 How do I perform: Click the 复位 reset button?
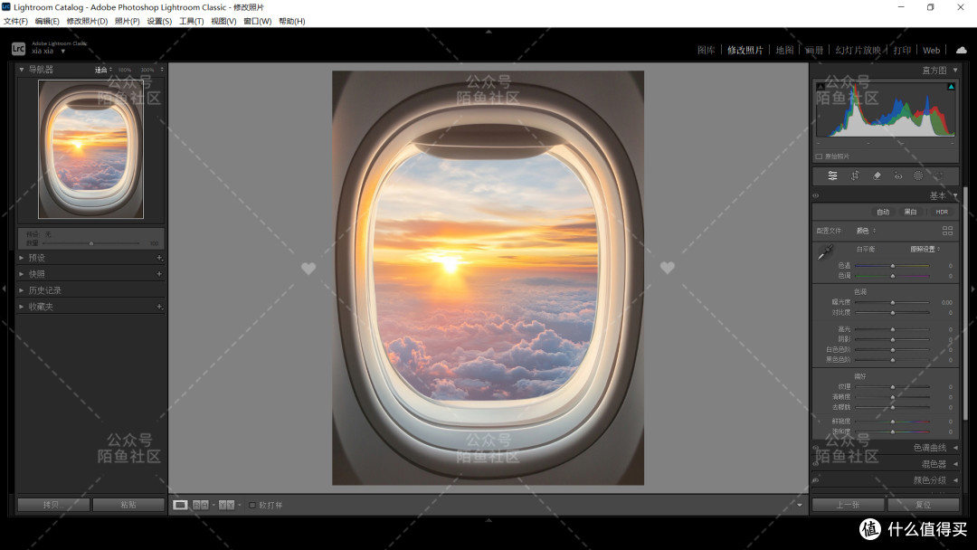(924, 505)
